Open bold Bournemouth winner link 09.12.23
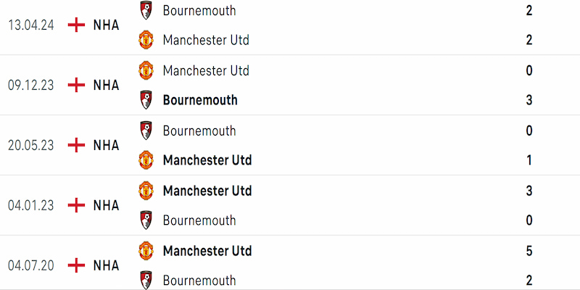This screenshot has width=580, height=290. [x=200, y=100]
